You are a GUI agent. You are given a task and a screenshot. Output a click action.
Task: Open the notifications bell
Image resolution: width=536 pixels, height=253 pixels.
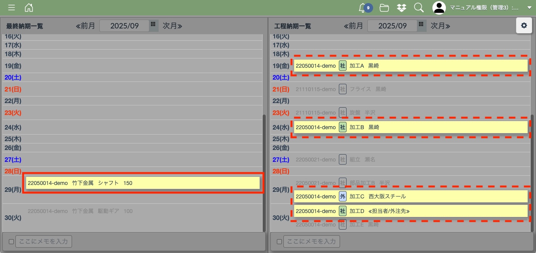[362, 8]
